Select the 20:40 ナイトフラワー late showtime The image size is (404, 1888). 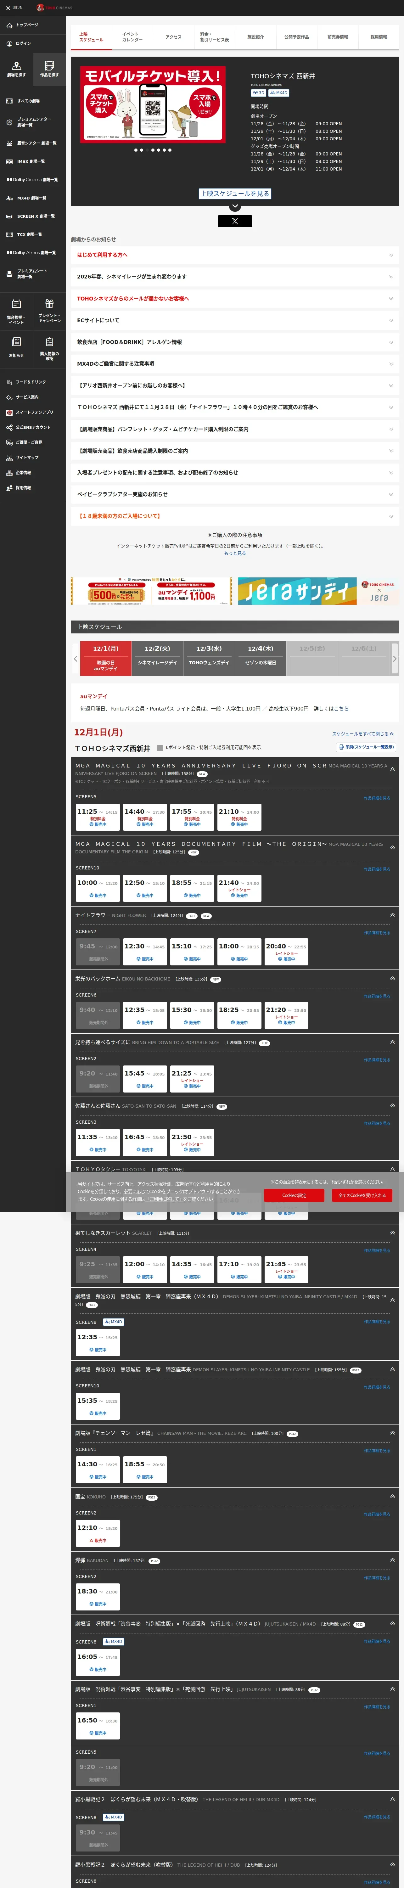pos(287,952)
